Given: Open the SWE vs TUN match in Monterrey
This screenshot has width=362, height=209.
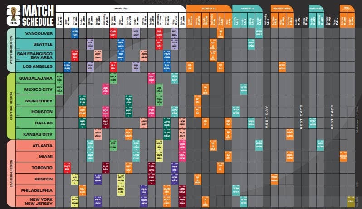Looking at the screenshot, I should pyautogui.click(x=83, y=100).
